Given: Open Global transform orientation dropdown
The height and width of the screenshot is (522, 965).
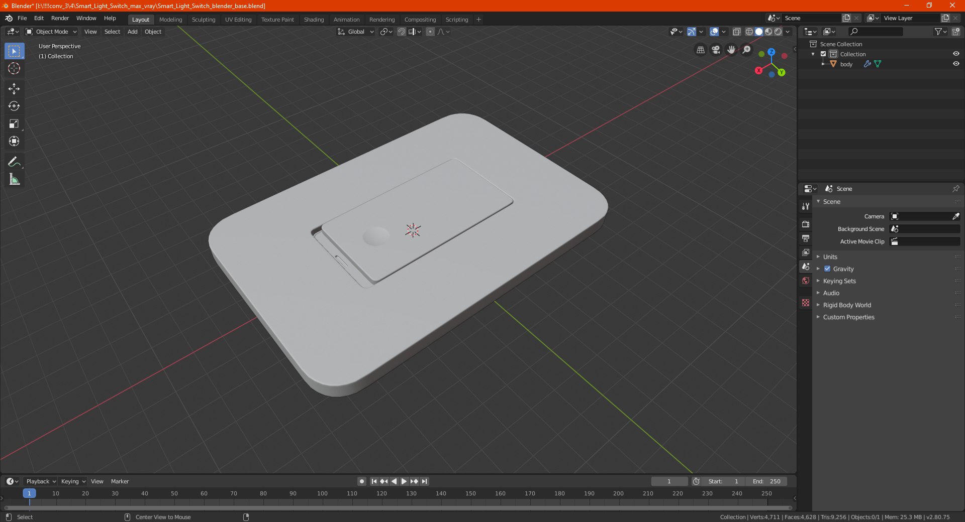Looking at the screenshot, I should (x=356, y=32).
